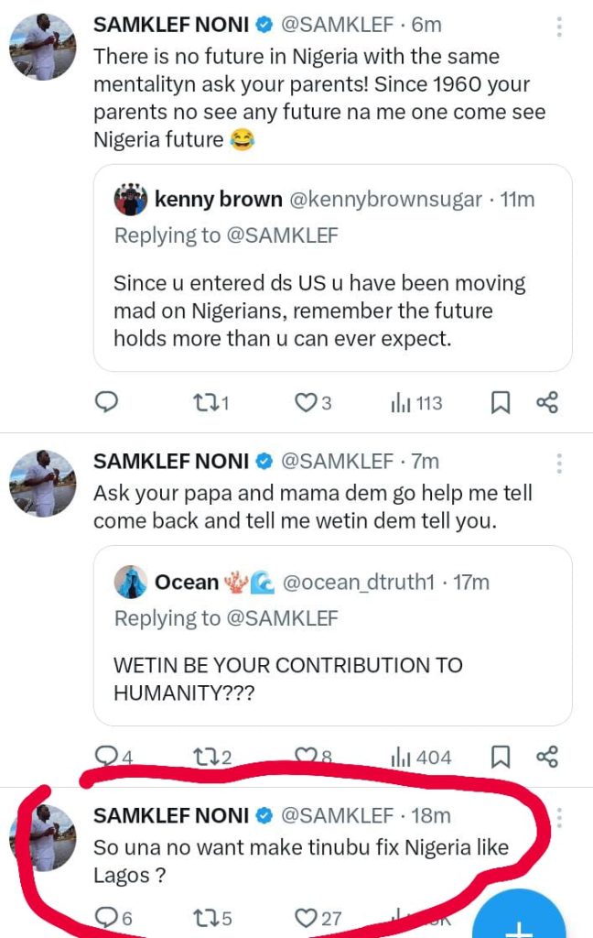593x938 pixels.
Task: Open more options on first tweet
Action: point(559,27)
